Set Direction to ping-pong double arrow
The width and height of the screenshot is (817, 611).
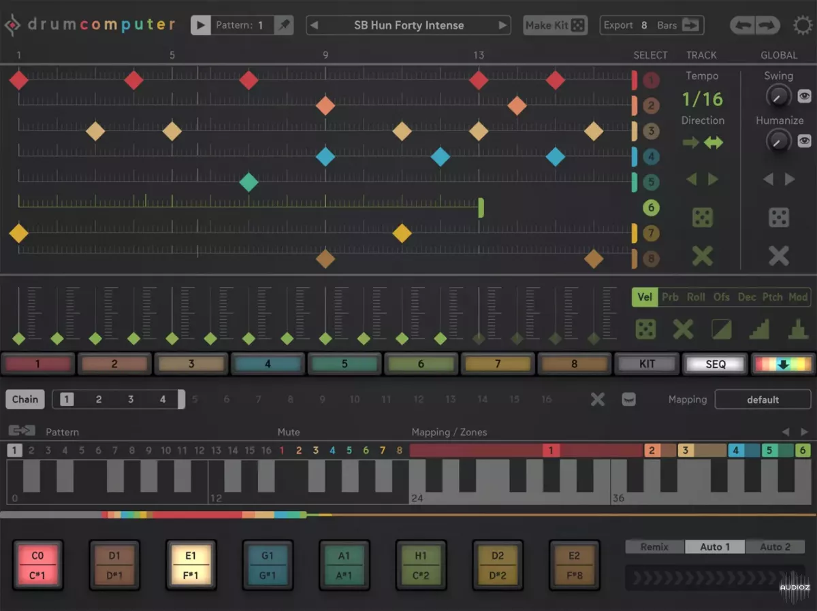714,142
